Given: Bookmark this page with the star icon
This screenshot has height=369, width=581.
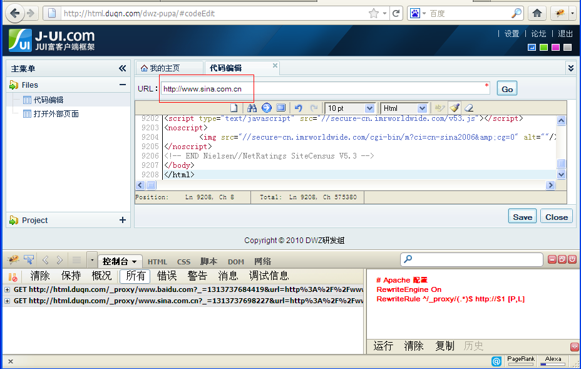Looking at the screenshot, I should tap(374, 14).
